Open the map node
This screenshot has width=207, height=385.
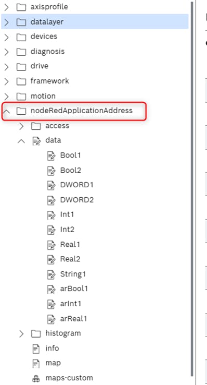[x=53, y=363]
